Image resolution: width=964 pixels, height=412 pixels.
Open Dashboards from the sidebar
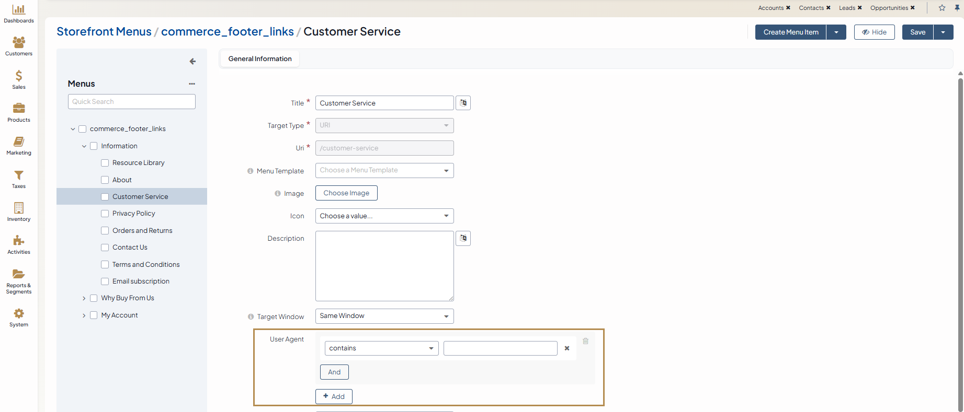coord(19,14)
